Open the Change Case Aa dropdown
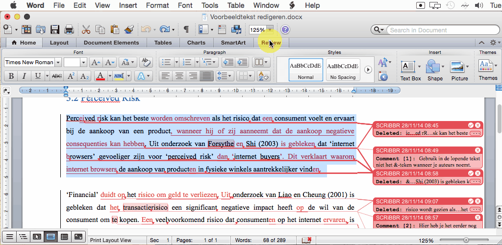This screenshot has height=245, width=502. pyautogui.click(x=128, y=62)
